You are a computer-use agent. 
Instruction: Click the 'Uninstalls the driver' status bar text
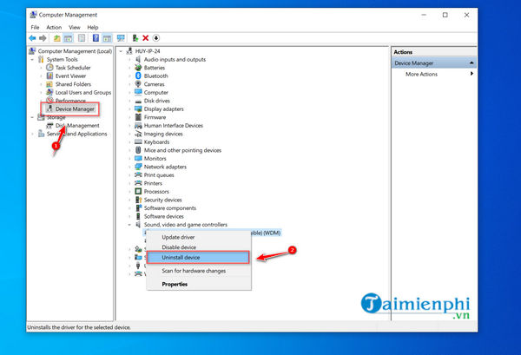[x=79, y=327]
